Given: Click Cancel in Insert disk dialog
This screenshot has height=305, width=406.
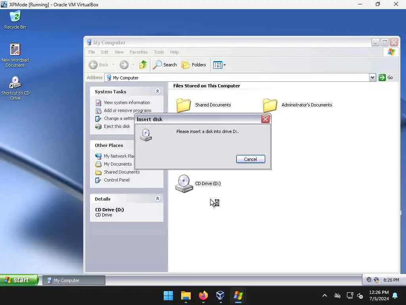Looking at the screenshot, I should [x=251, y=159].
